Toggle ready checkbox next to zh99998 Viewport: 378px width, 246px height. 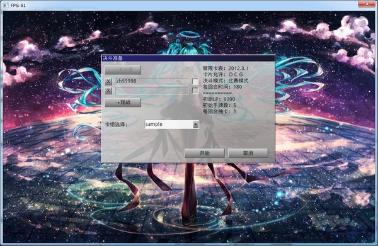pyautogui.click(x=195, y=82)
